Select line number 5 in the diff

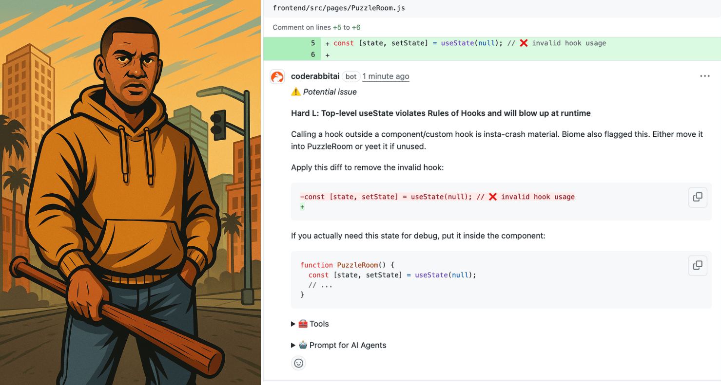coord(312,43)
